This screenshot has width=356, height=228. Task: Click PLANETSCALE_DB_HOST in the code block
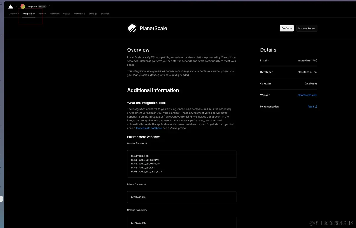pos(143,168)
